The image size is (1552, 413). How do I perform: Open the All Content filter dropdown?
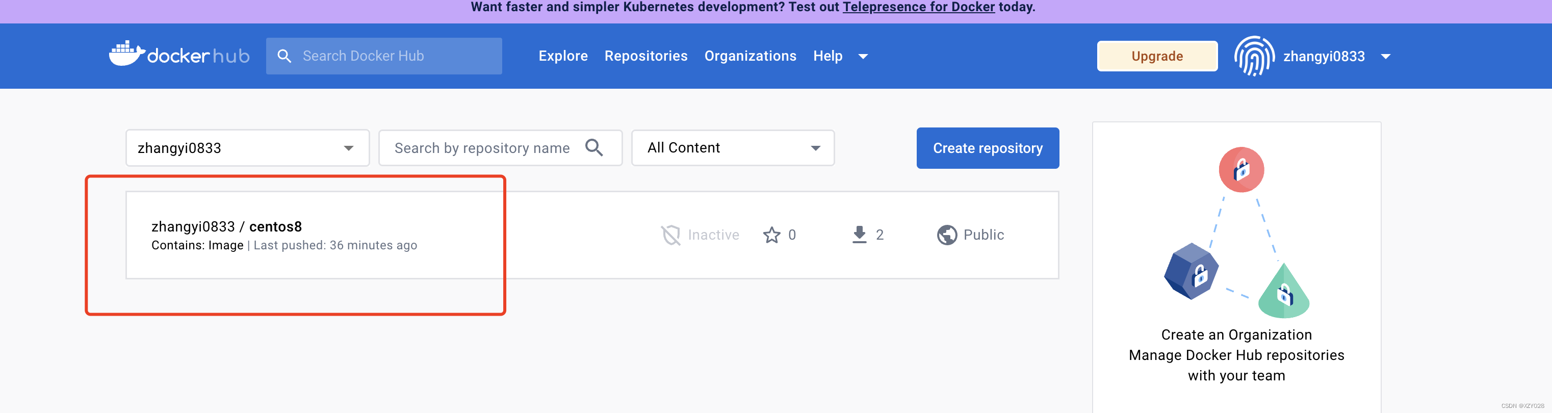coord(733,148)
